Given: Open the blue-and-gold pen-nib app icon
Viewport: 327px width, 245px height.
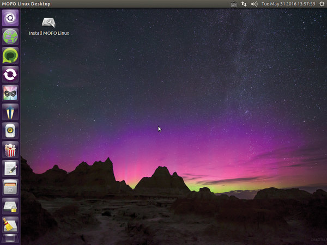Looking at the screenshot, I should tap(10, 112).
